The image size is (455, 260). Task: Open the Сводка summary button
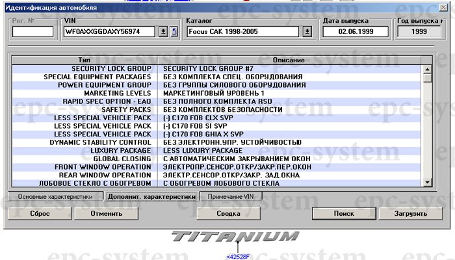click(x=228, y=214)
